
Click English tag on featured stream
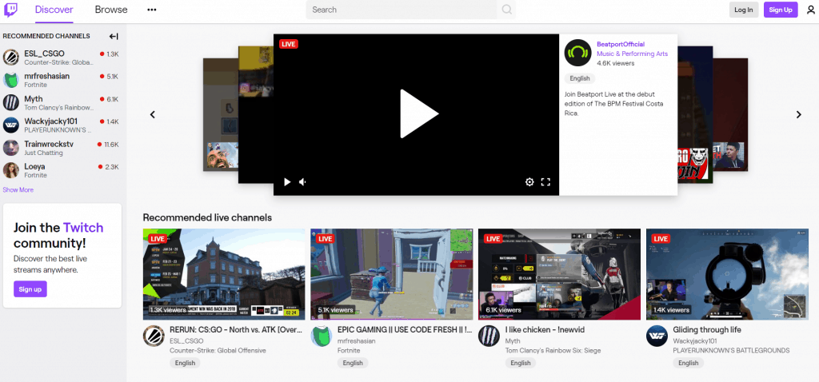[x=580, y=78]
